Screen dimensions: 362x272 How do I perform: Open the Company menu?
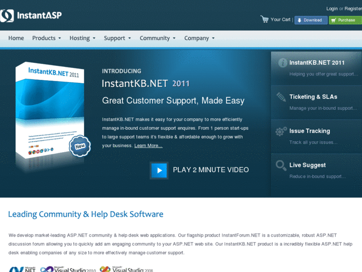(200, 38)
